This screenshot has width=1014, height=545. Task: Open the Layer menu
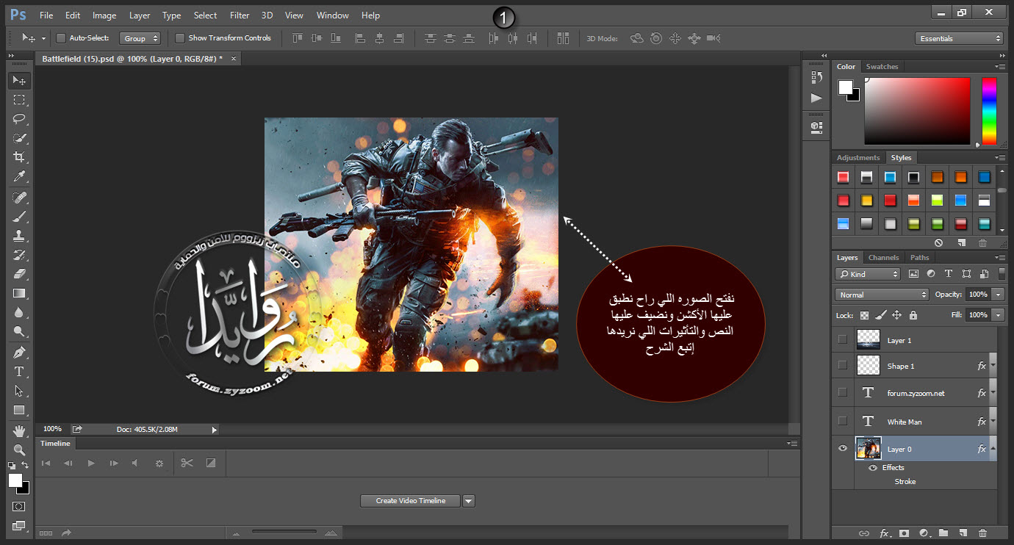click(140, 15)
